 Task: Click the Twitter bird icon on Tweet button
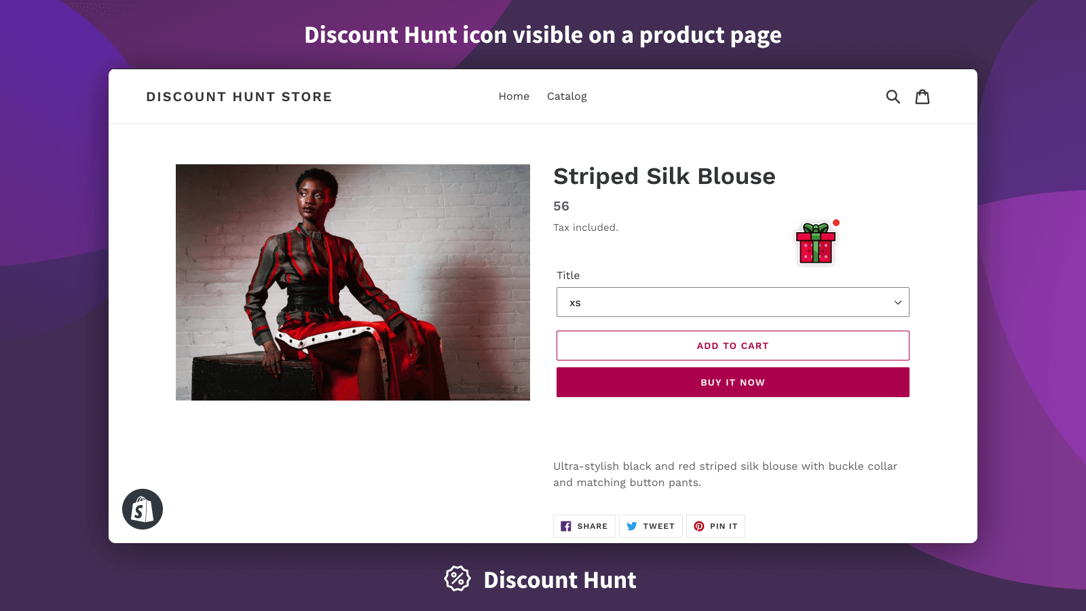(632, 525)
